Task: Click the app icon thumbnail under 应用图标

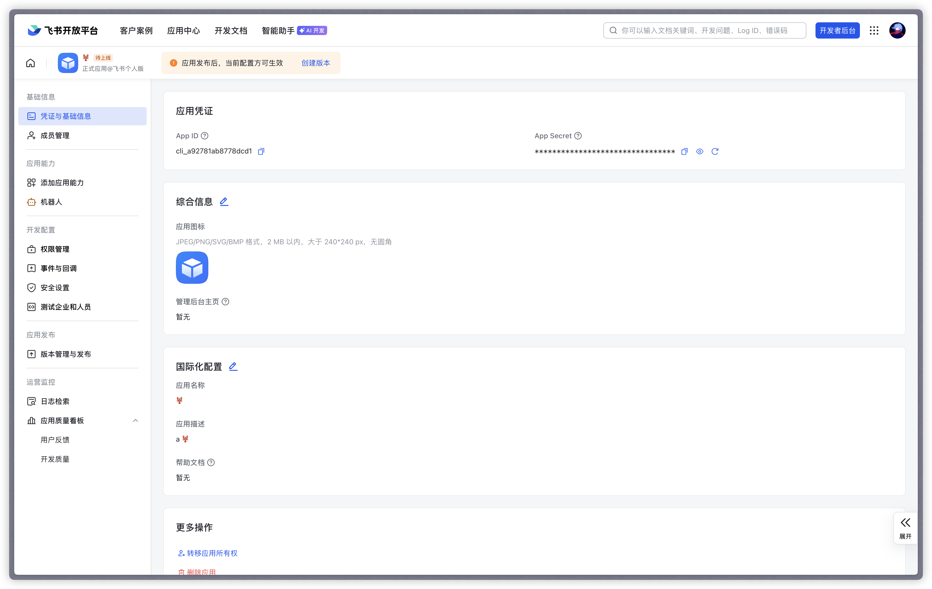Action: pyautogui.click(x=192, y=268)
